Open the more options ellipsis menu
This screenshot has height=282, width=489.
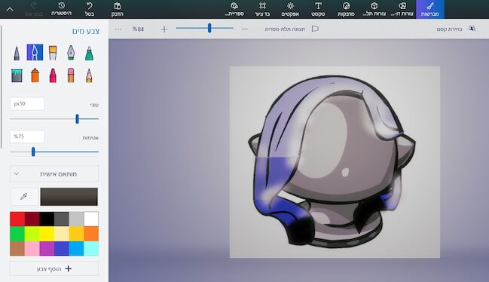(118, 29)
